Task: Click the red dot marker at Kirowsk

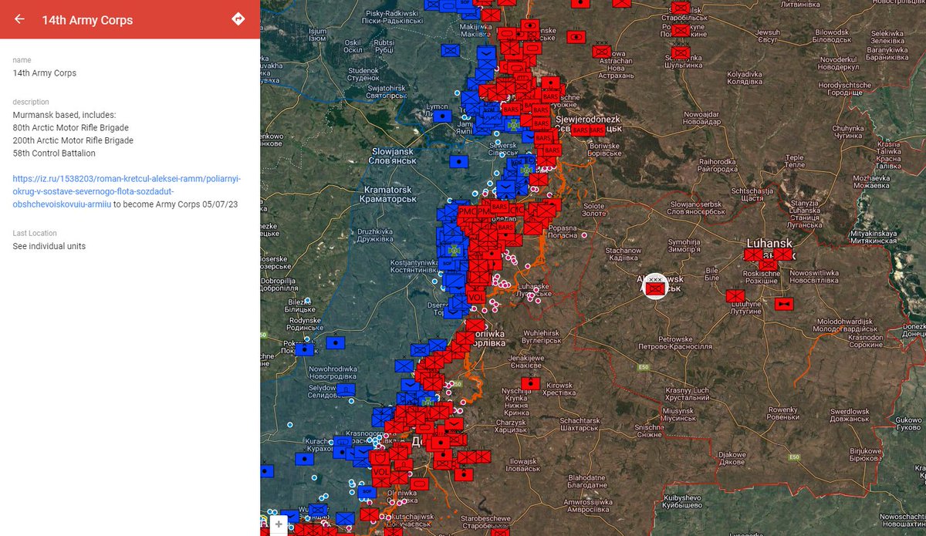Action: coord(530,383)
